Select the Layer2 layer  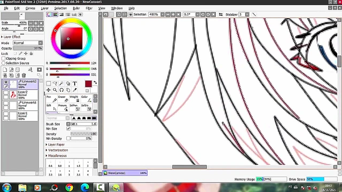(20, 95)
